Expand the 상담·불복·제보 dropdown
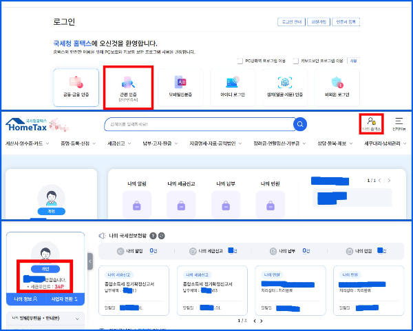 click(x=351, y=143)
